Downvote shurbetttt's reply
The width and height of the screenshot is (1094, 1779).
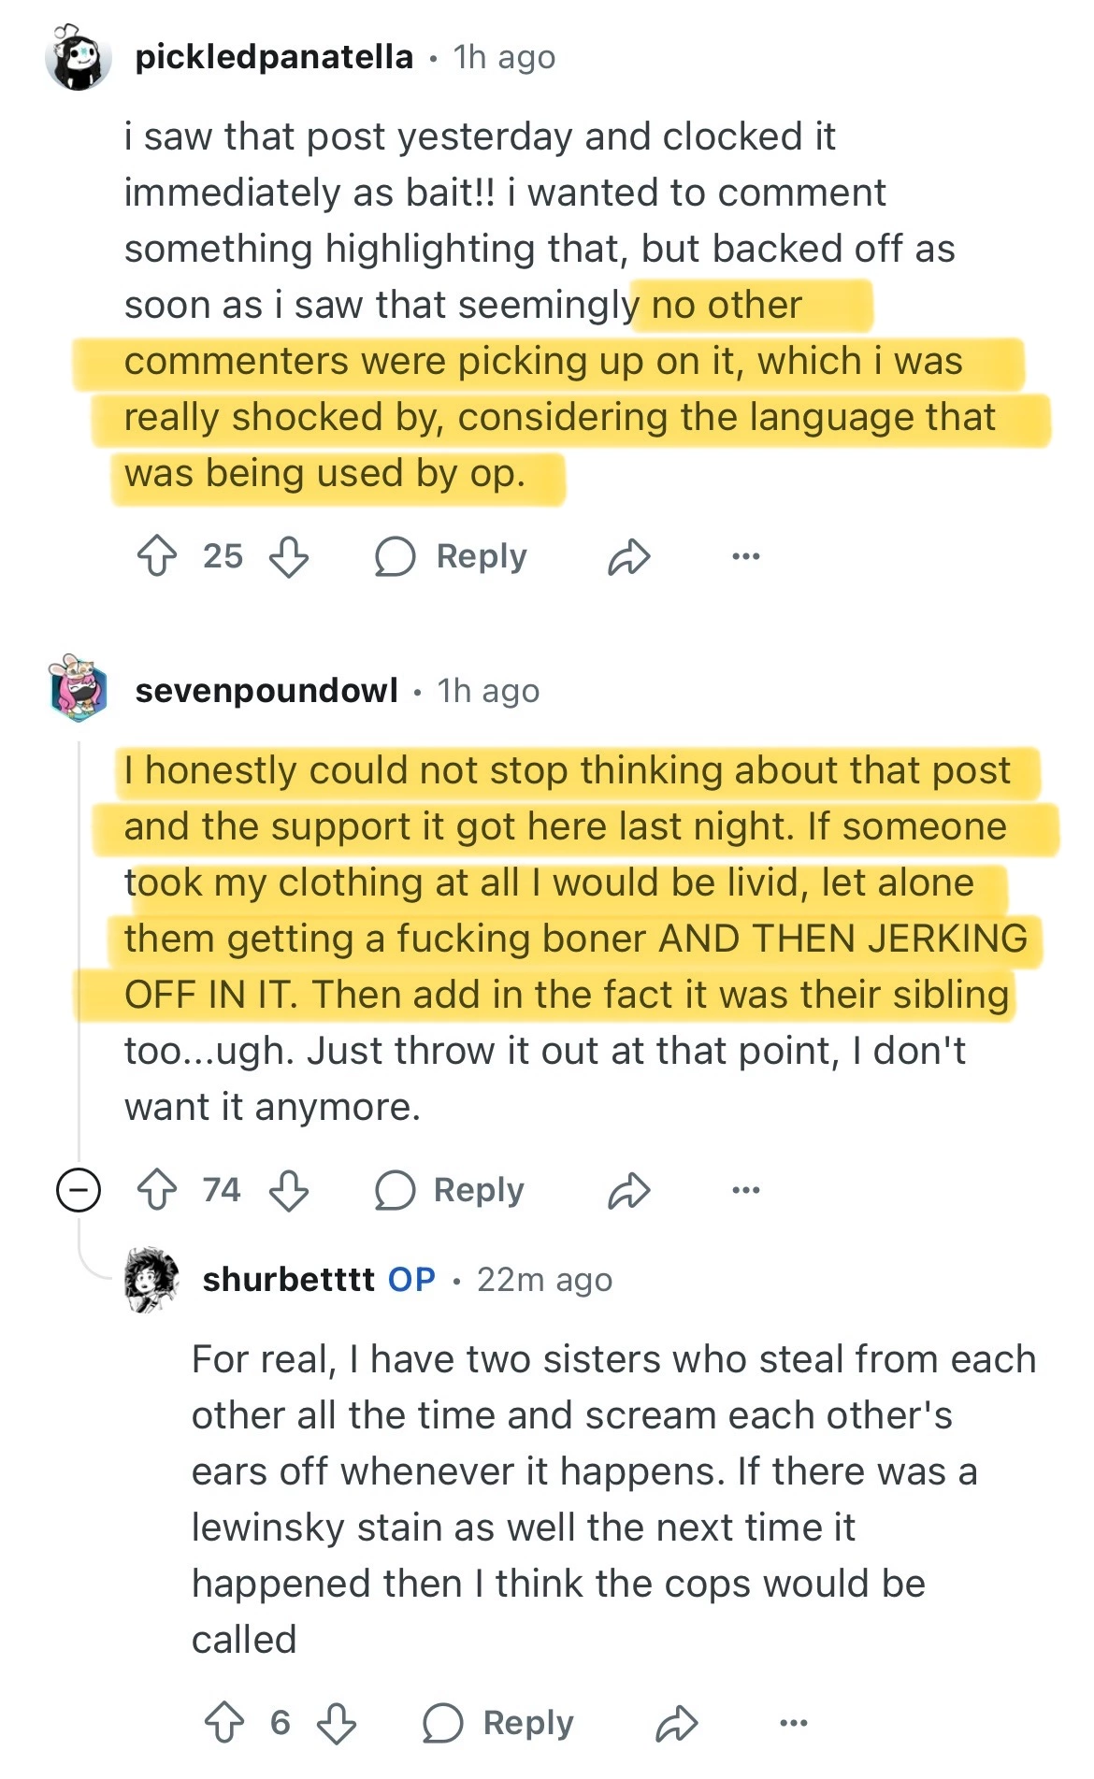click(337, 1723)
